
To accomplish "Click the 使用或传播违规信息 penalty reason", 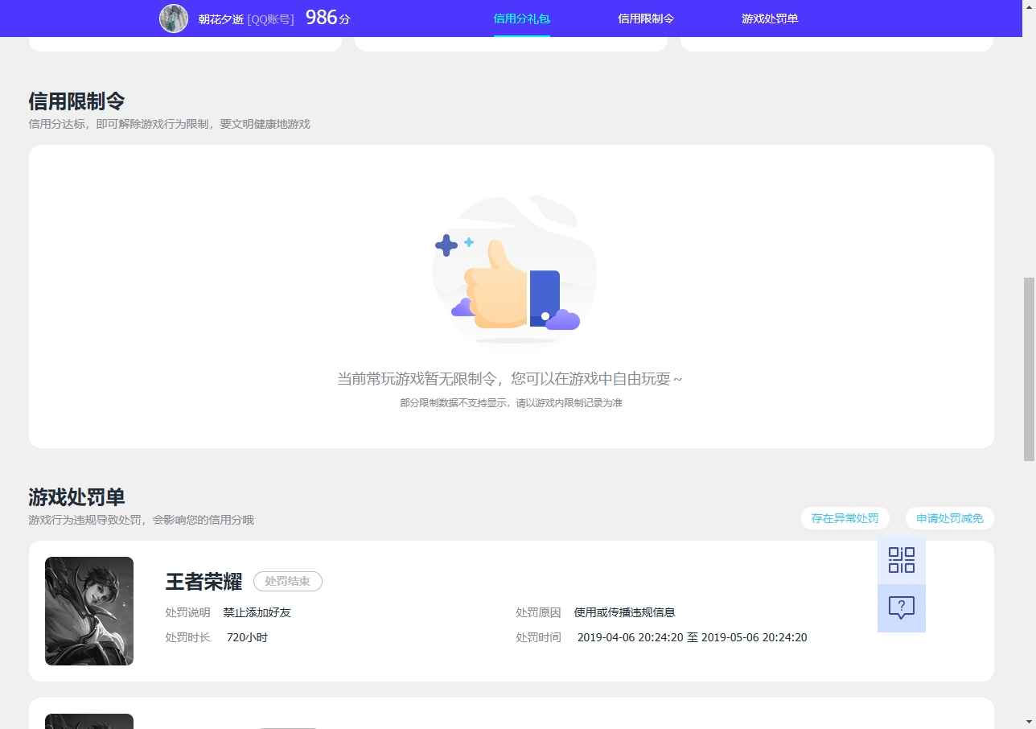I will coord(624,612).
